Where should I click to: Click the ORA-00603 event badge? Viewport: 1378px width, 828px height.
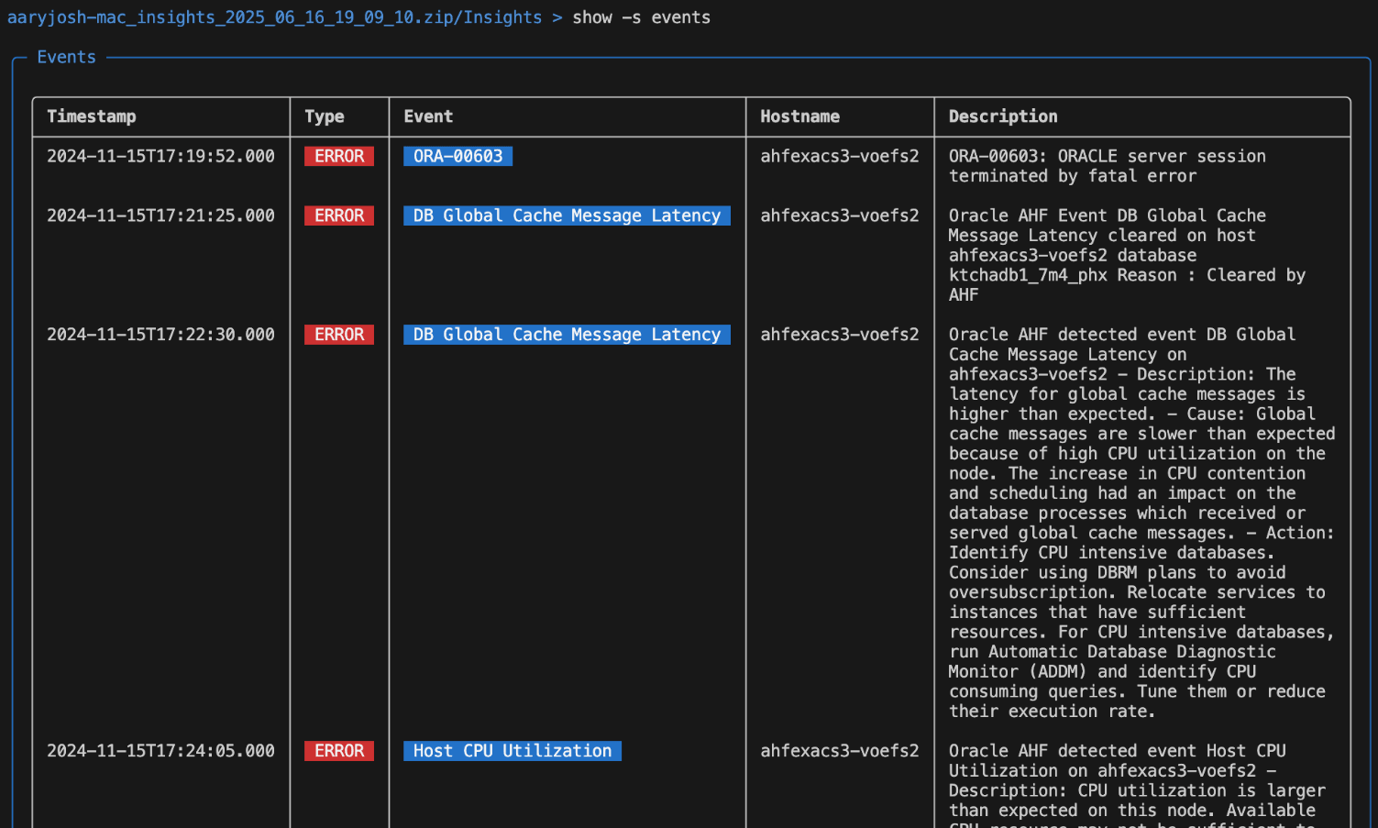pos(457,156)
